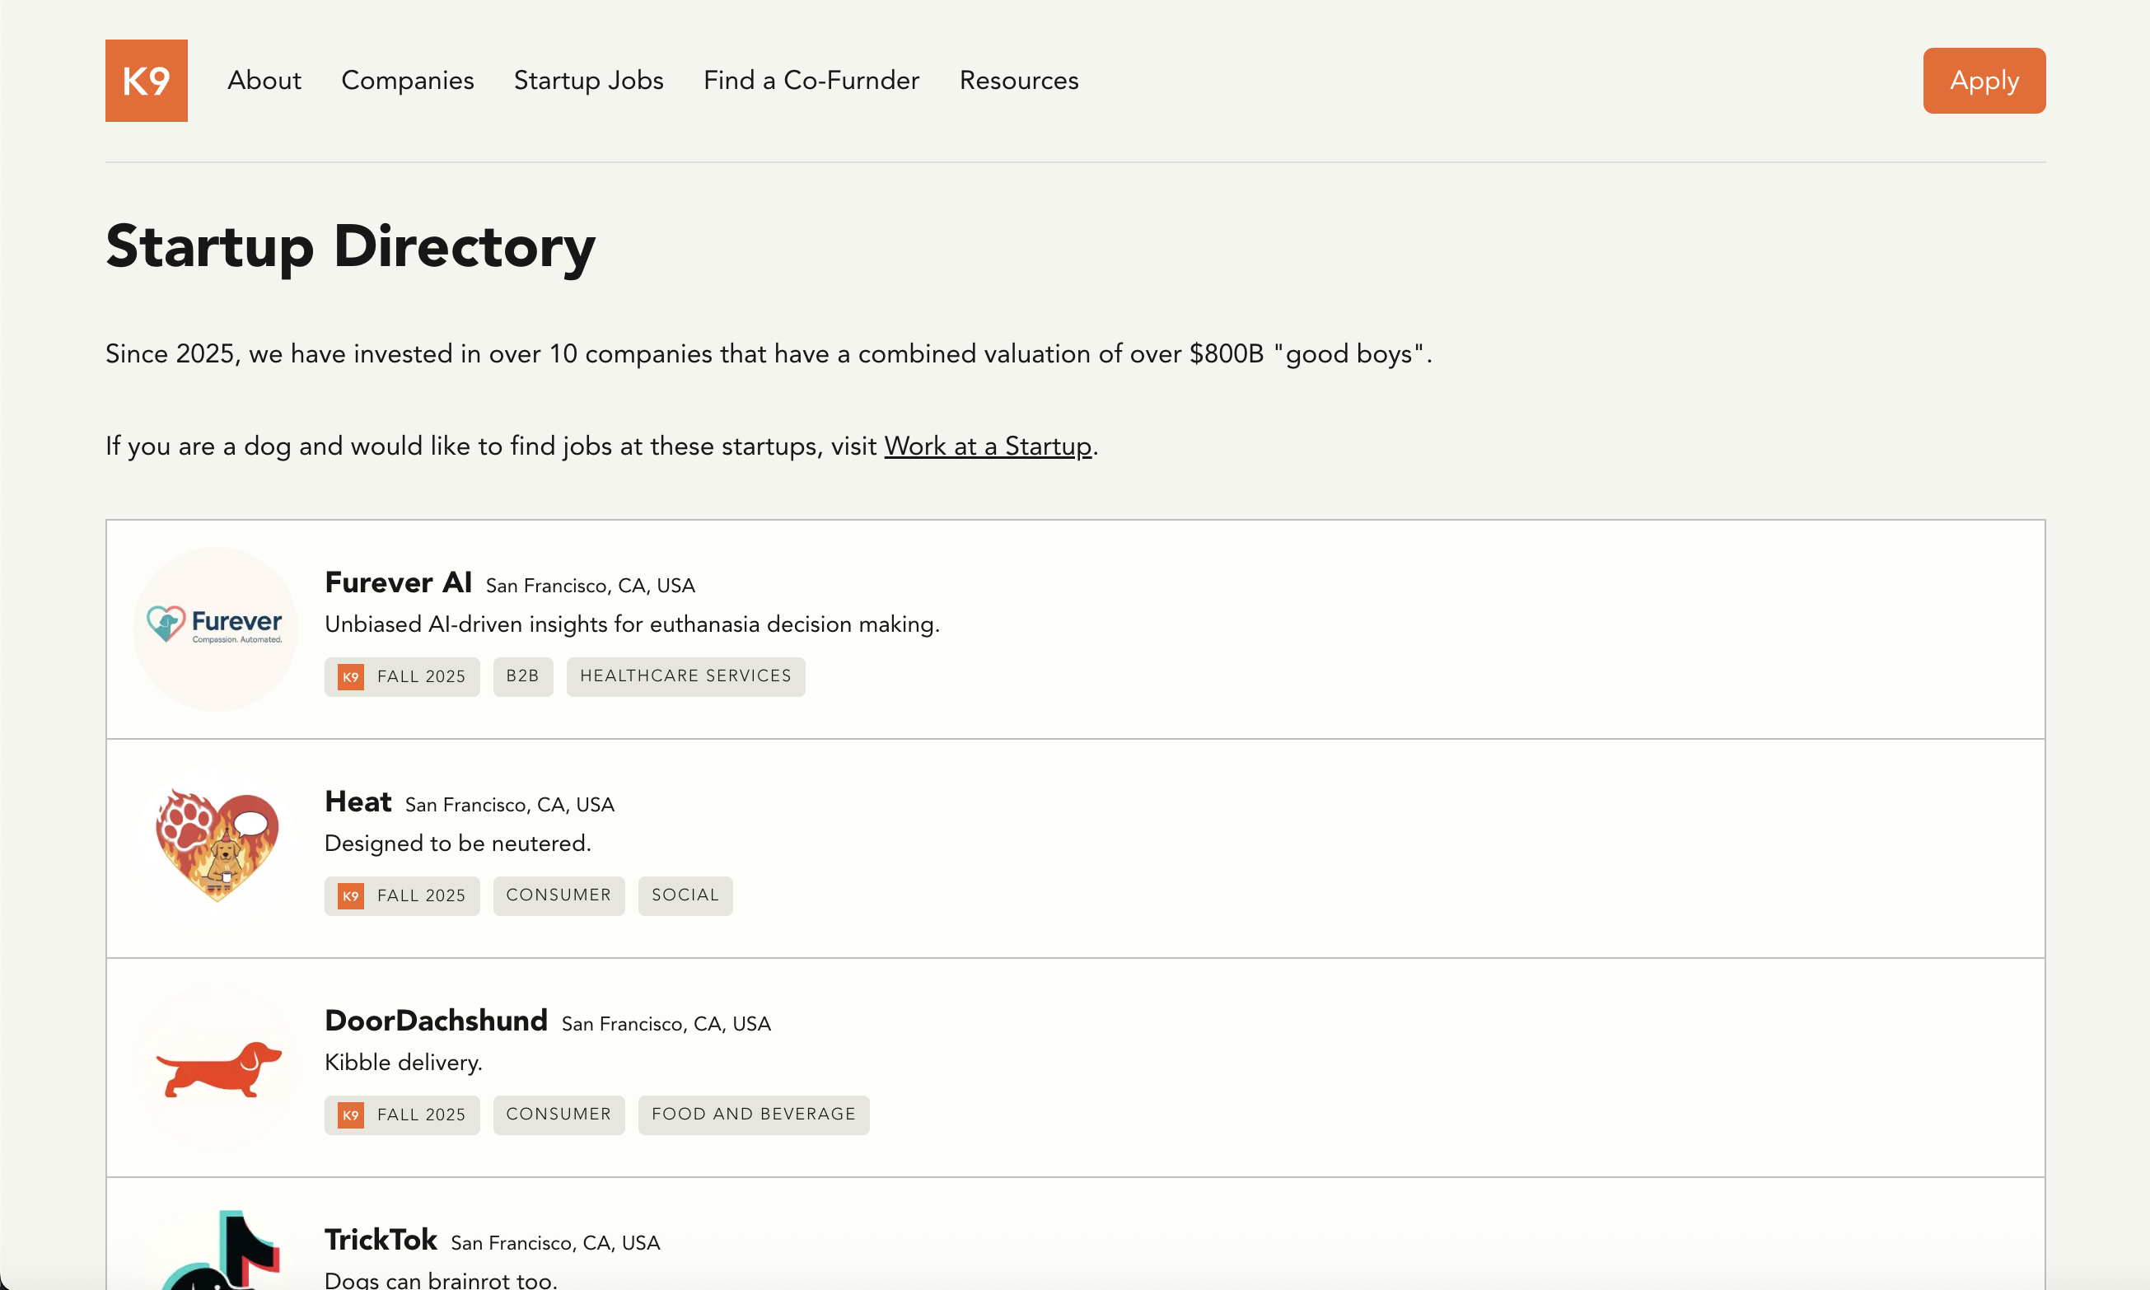
Task: Click K9 badge in DoorDachshund's Fall 2025 tag
Action: [350, 1115]
